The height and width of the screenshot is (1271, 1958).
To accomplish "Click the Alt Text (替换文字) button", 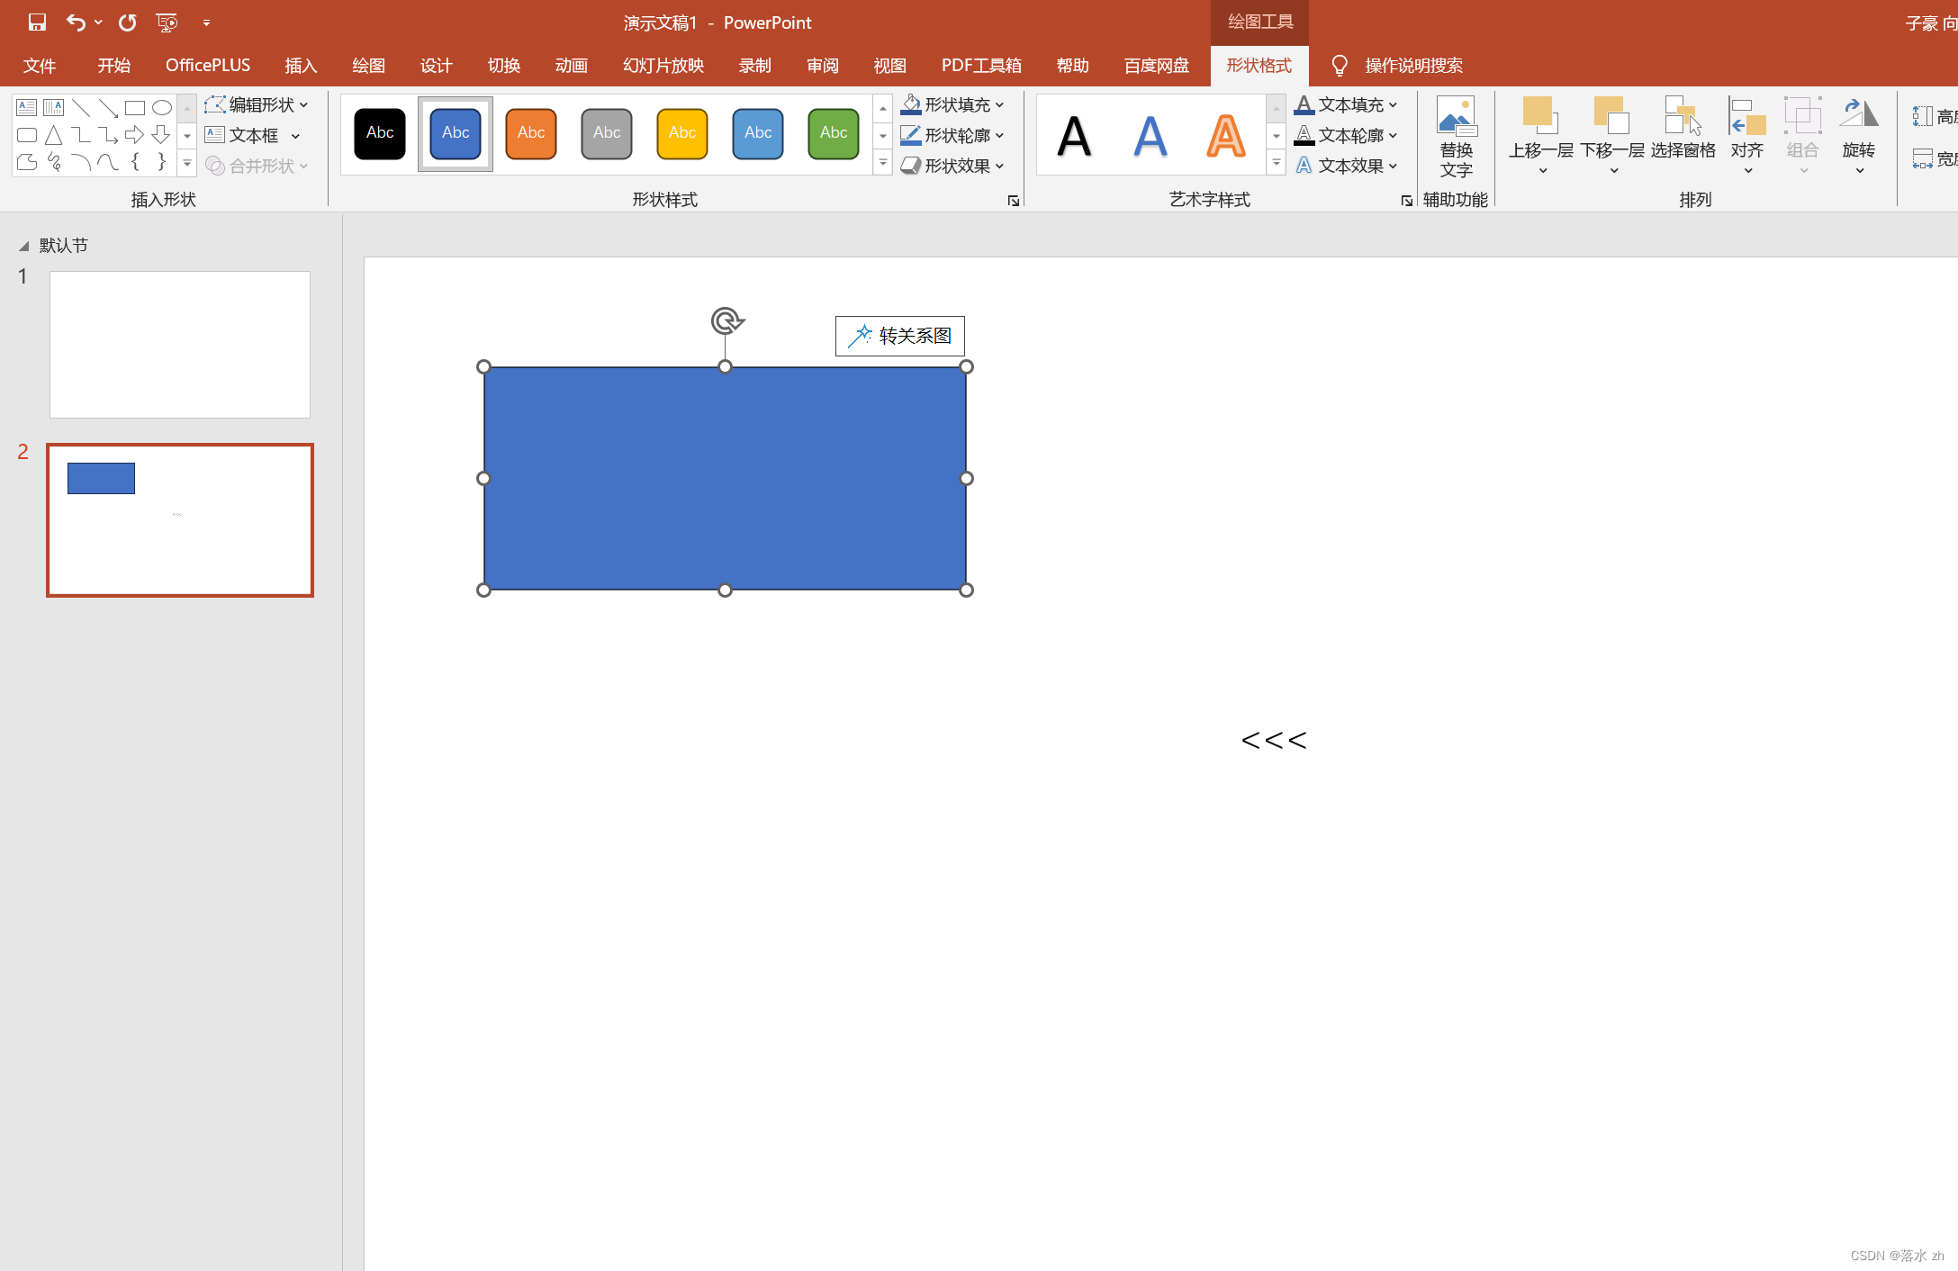I will click(x=1456, y=135).
